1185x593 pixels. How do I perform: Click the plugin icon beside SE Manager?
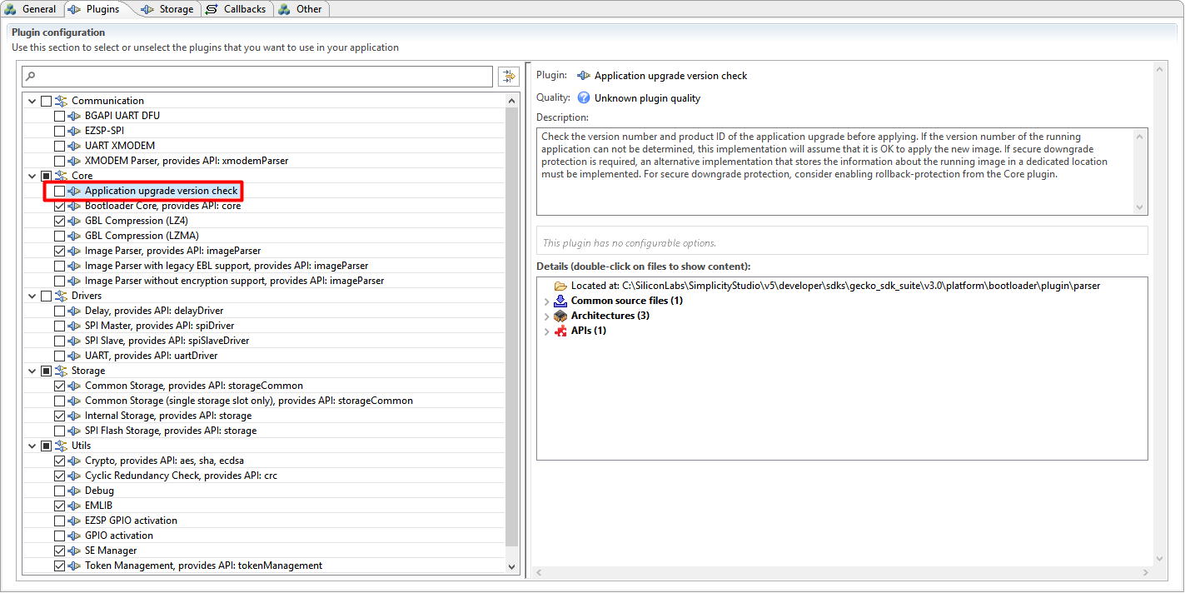click(x=75, y=551)
